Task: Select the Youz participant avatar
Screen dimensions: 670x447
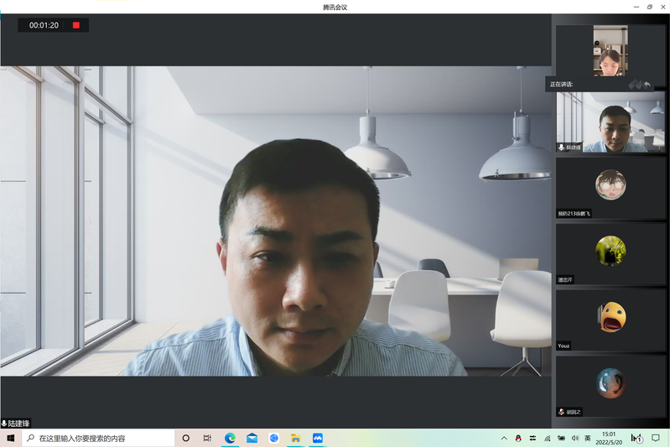Action: click(x=610, y=316)
